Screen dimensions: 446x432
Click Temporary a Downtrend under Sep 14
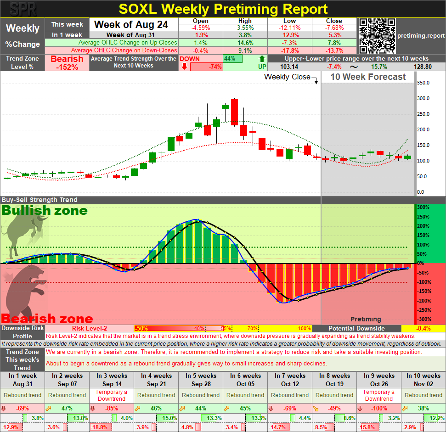(112, 395)
